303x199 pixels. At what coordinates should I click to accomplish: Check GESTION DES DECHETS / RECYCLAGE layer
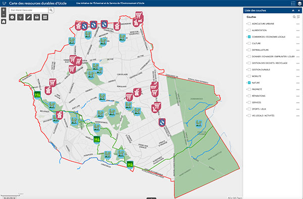(x=249, y=63)
